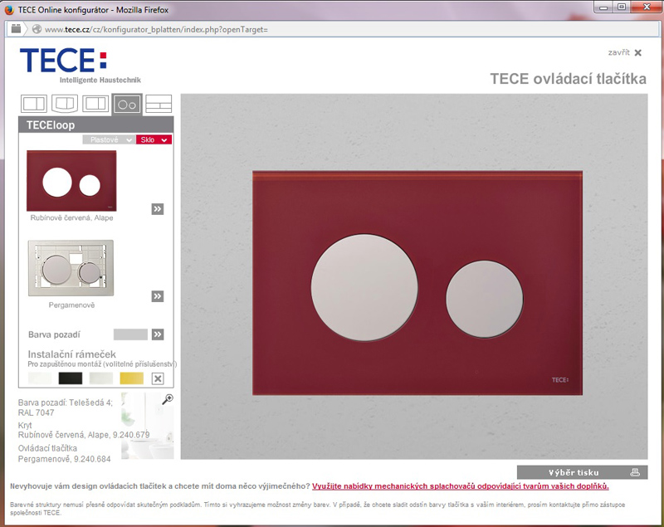Choose the black installation frame swatch

tap(71, 378)
